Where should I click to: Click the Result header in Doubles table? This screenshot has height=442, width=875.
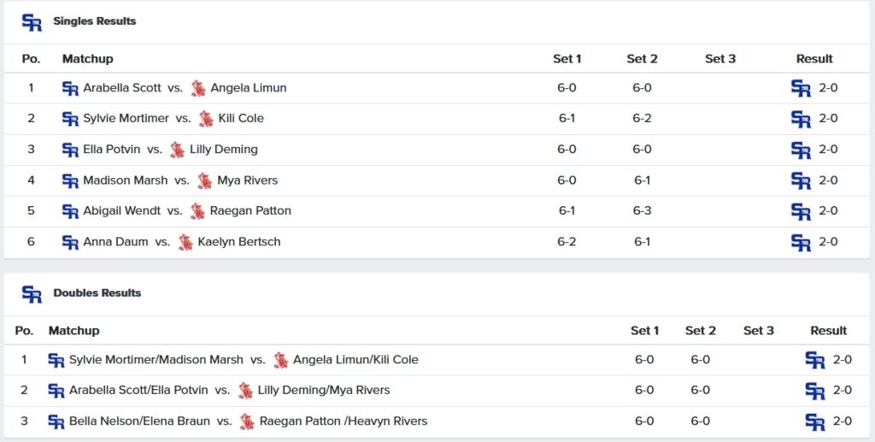tap(828, 331)
